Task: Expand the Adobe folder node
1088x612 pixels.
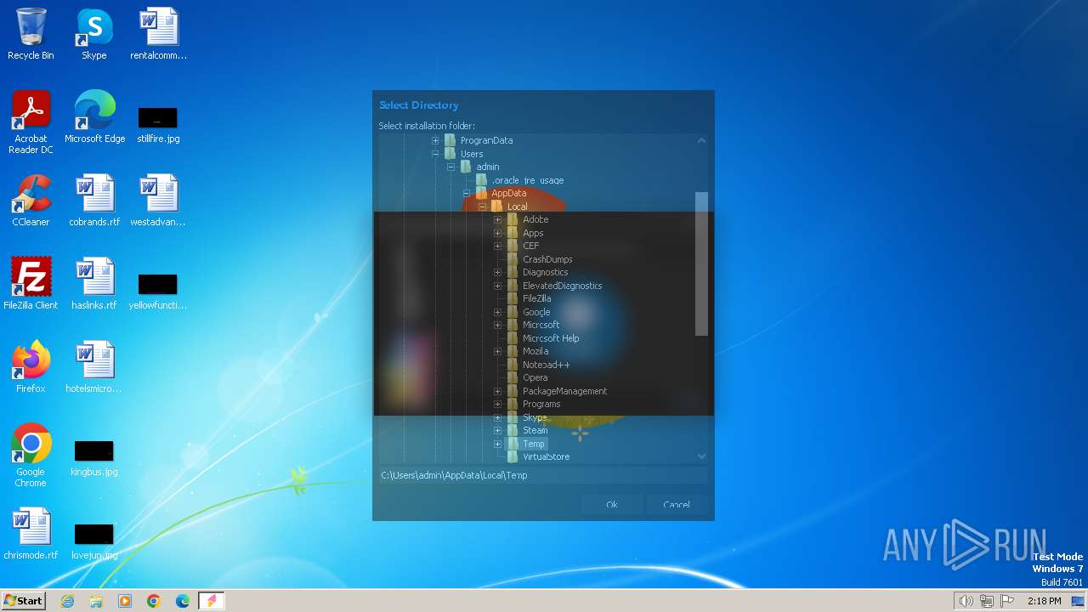Action: pyautogui.click(x=498, y=219)
